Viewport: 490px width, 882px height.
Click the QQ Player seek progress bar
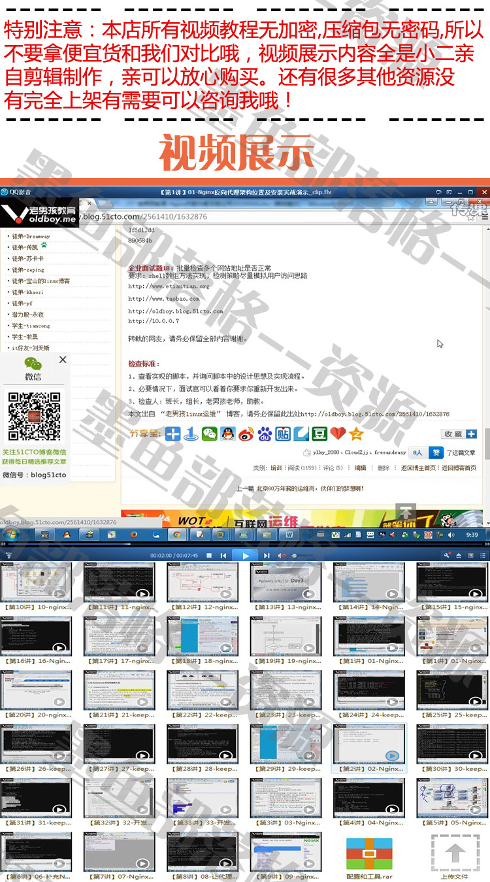tap(245, 545)
